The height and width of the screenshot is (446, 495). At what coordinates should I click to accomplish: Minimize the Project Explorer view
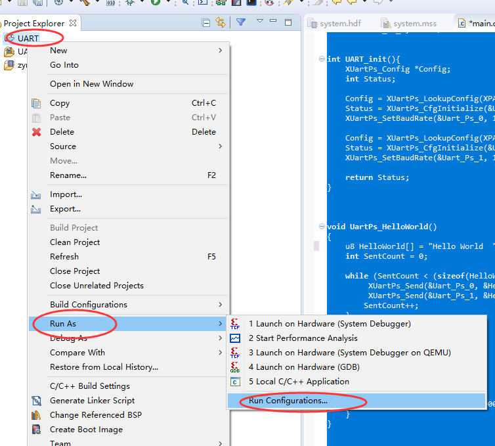coord(273,21)
